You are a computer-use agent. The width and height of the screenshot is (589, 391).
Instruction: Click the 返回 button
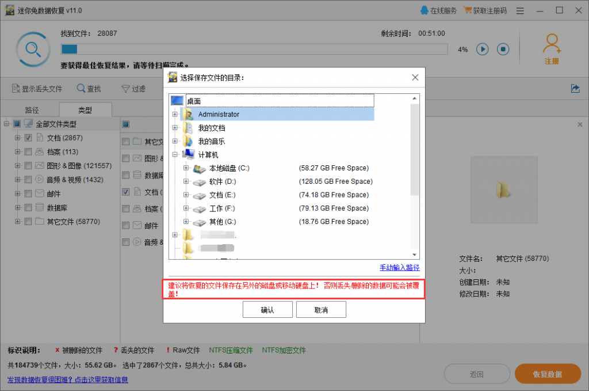tap(477, 374)
